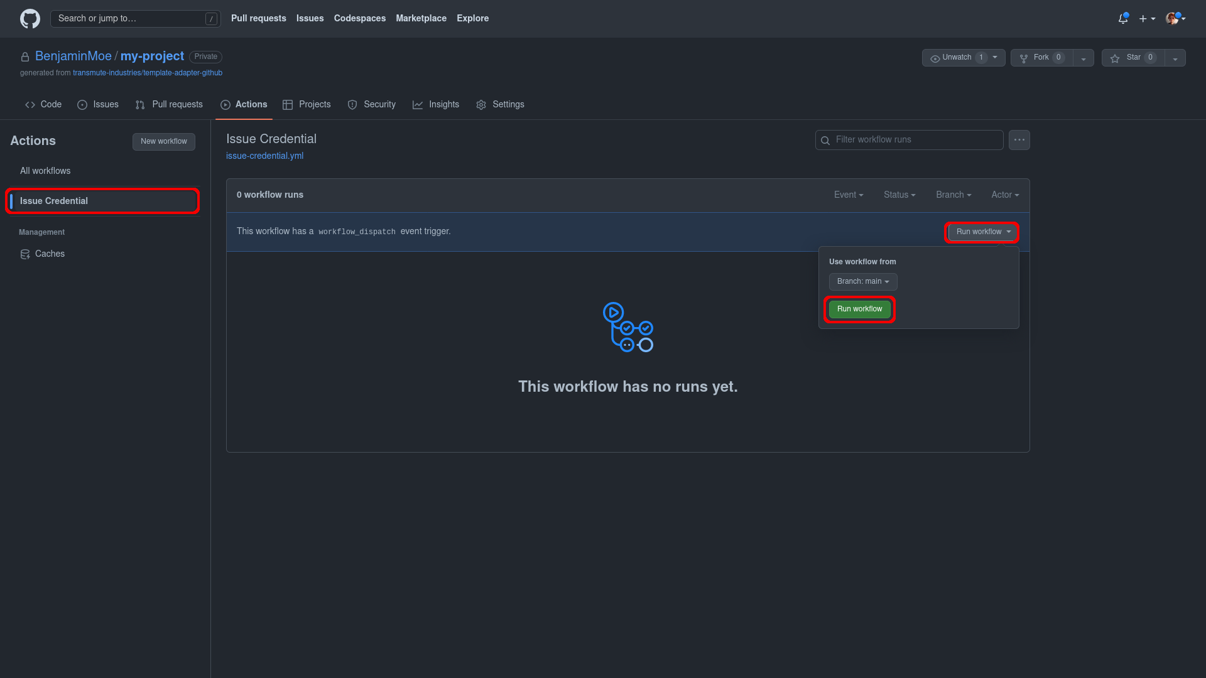Open the my-project repository link
1206x678 pixels.
tap(153, 56)
